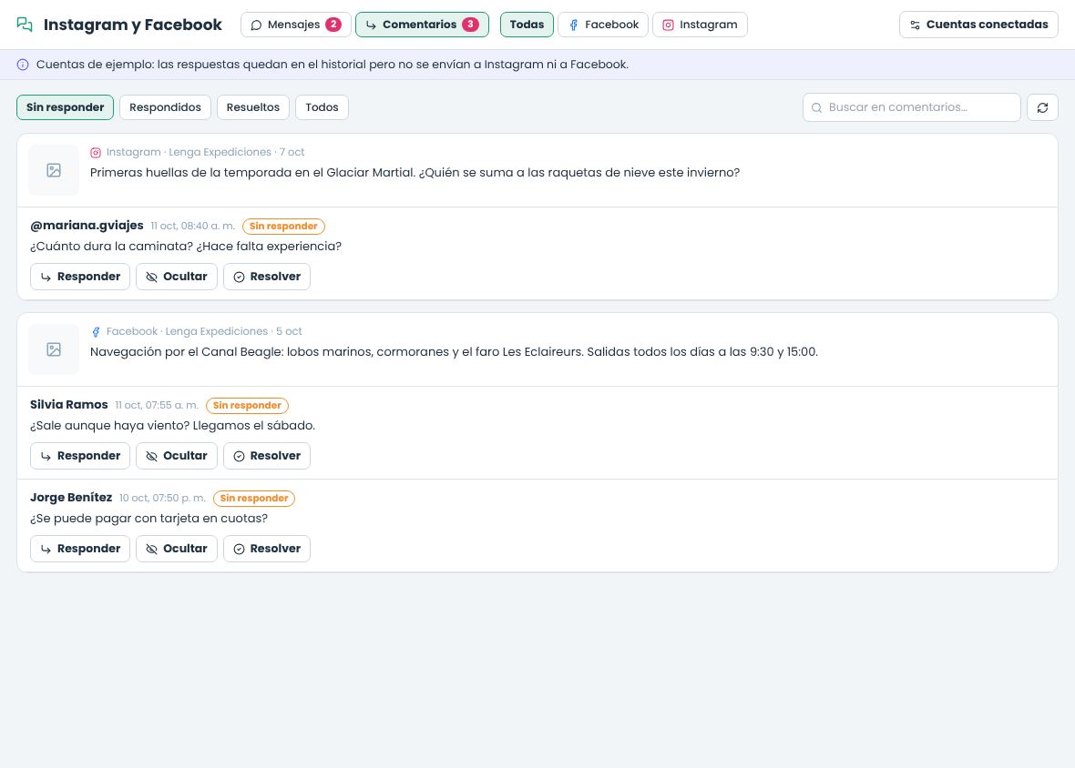This screenshot has width=1075, height=768.
Task: Open the Glaciar Martial post image thumbnail
Action: pos(54,170)
